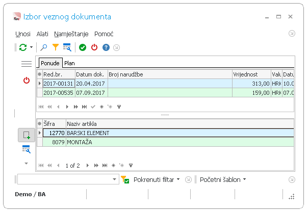Click Šifra cell 12770
308x212 pixels.
coord(54,133)
